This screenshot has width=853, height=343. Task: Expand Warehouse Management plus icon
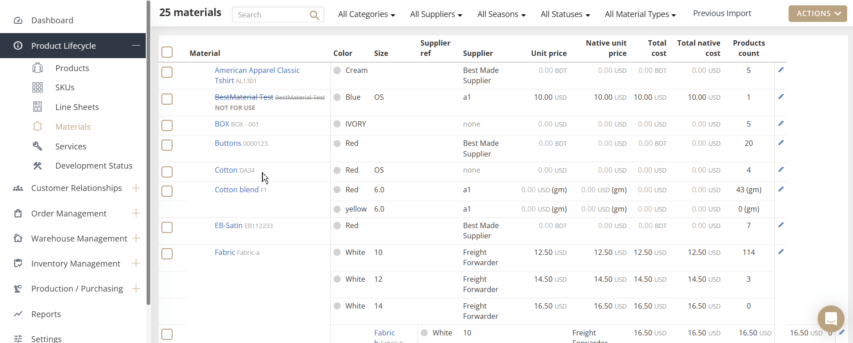(x=136, y=238)
